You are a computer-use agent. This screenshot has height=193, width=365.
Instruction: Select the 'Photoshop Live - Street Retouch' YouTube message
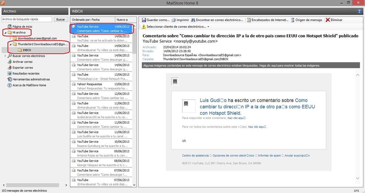point(101,77)
